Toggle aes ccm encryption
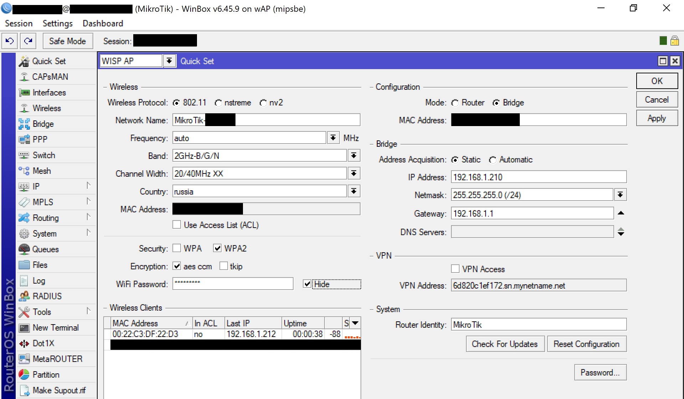This screenshot has height=399, width=684. [x=177, y=266]
